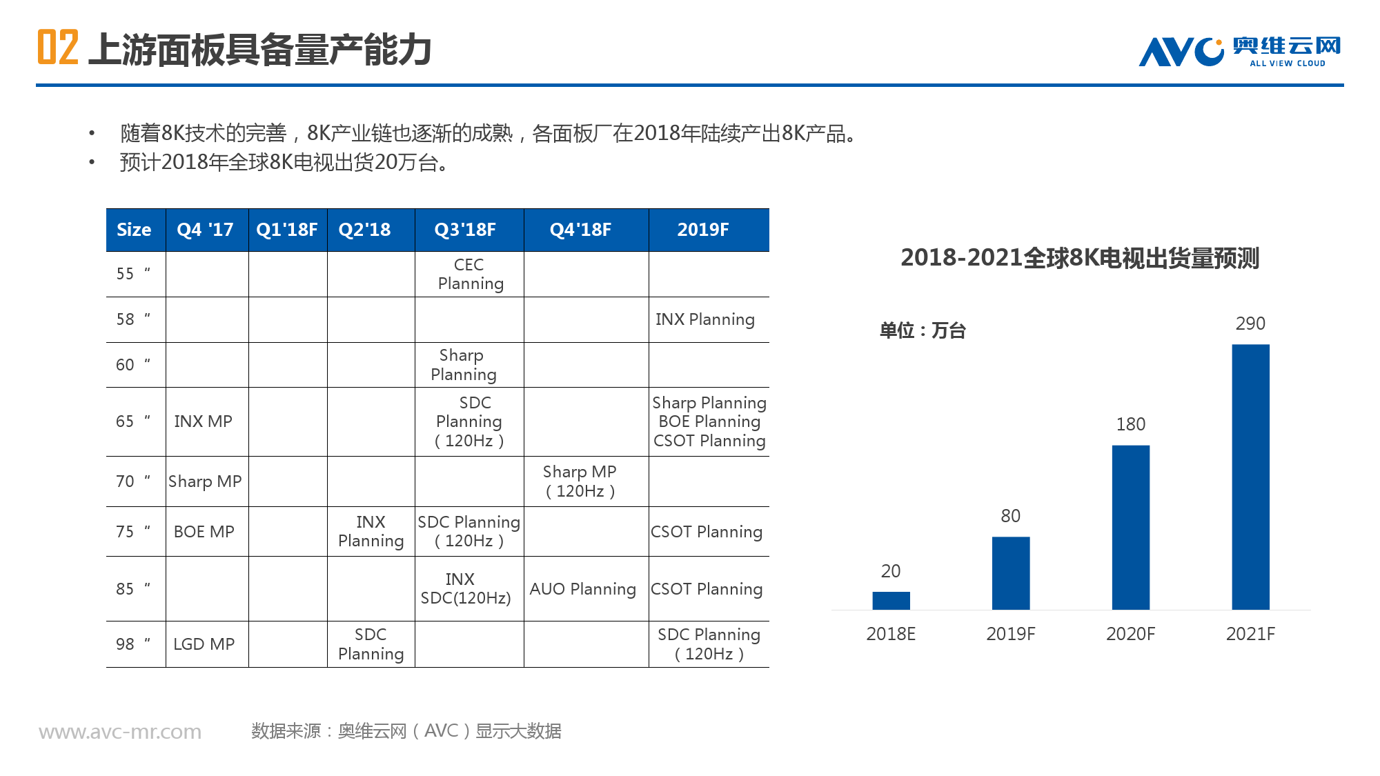Click the 2018E bar showing 20

point(891,600)
